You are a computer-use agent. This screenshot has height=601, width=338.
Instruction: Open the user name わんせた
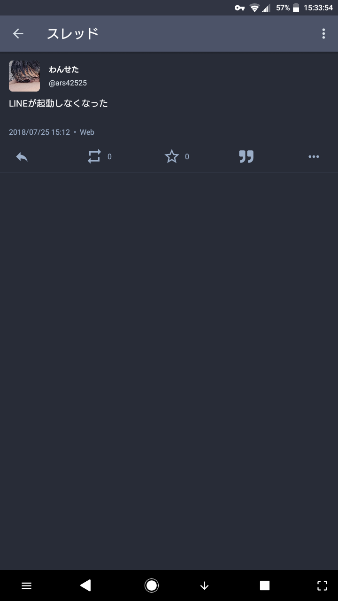pos(64,69)
